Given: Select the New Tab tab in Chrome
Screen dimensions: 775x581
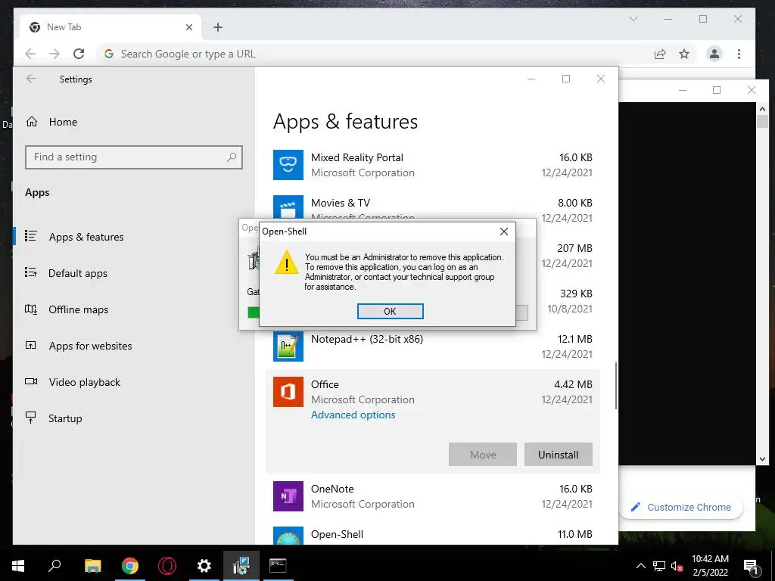Looking at the screenshot, I should point(110,27).
